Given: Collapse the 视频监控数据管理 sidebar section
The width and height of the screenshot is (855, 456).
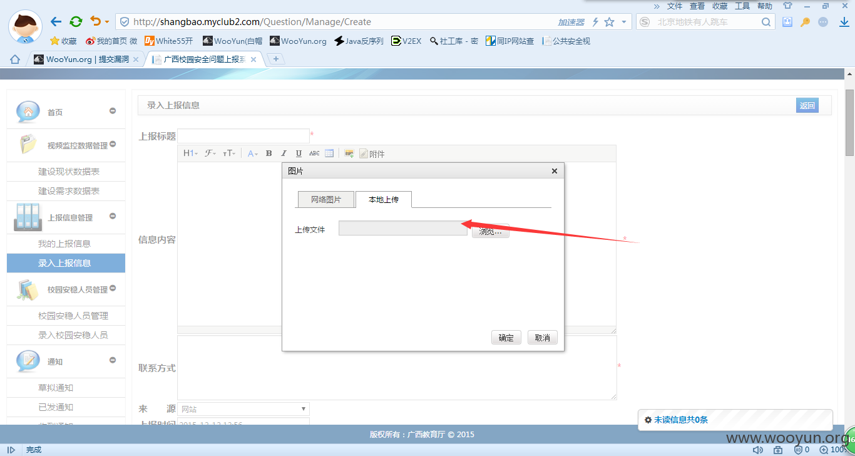Looking at the screenshot, I should click(113, 144).
